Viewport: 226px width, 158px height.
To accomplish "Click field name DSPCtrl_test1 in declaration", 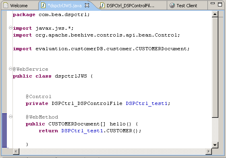I will pyautogui.click(x=147, y=103).
